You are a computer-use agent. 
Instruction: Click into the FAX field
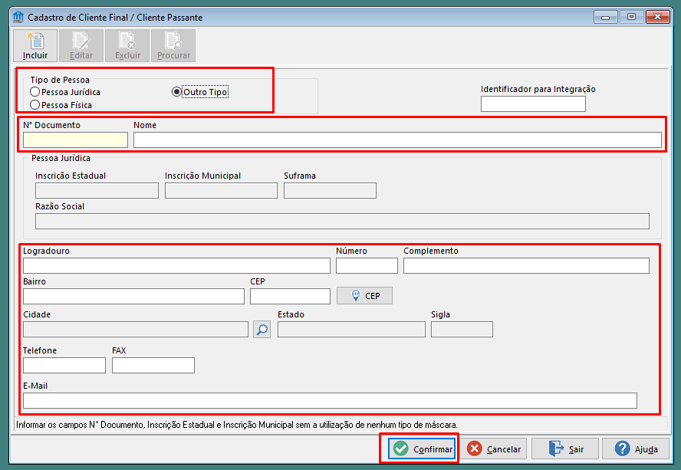[x=153, y=365]
